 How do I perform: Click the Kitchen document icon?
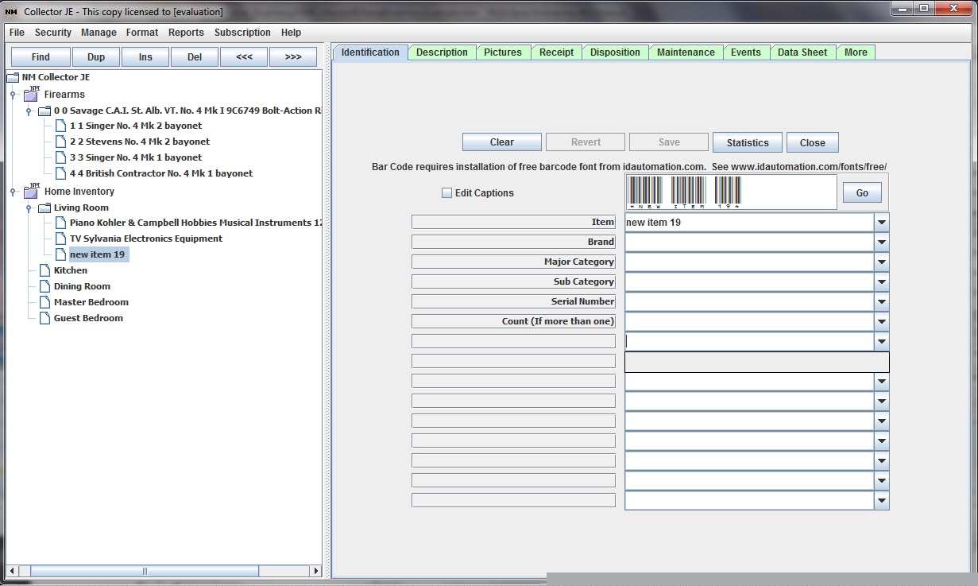point(44,270)
